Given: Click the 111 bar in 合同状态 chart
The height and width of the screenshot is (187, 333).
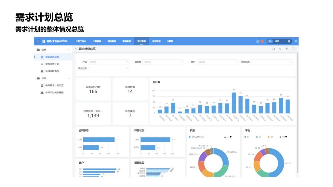Looking at the screenshot, I should [99, 140].
